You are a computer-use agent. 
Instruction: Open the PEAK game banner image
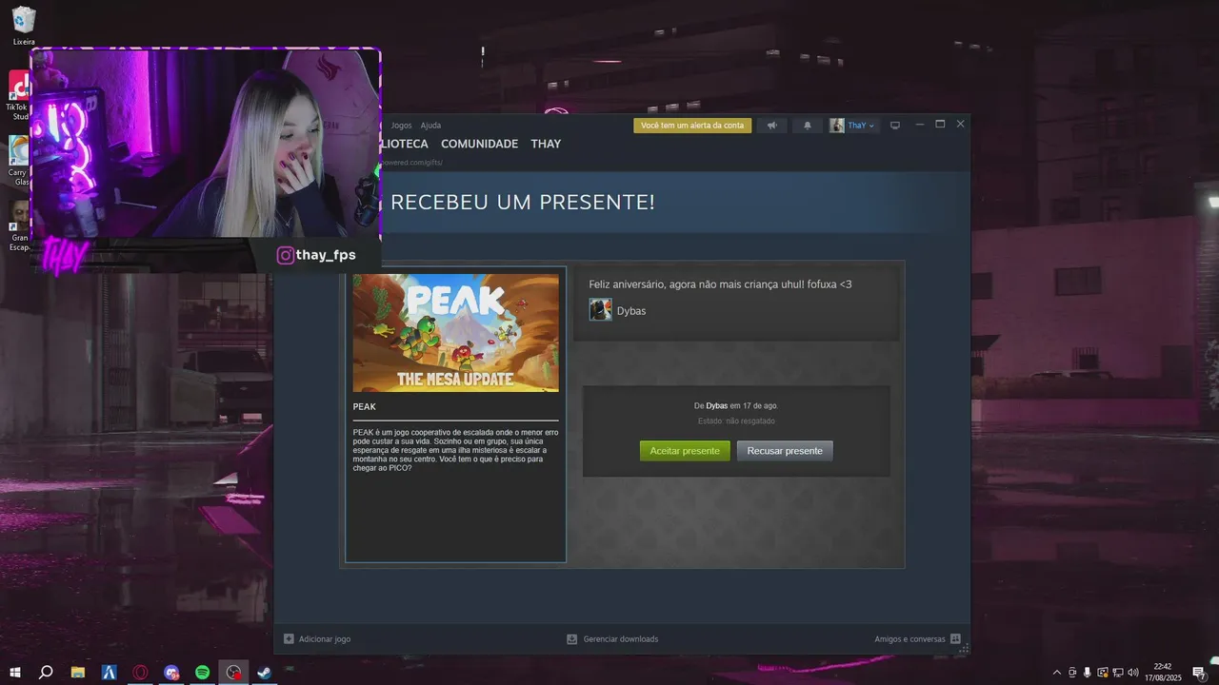(455, 333)
